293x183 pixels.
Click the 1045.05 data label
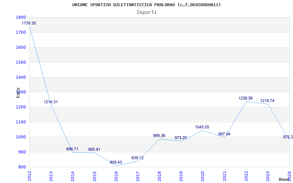point(202,127)
